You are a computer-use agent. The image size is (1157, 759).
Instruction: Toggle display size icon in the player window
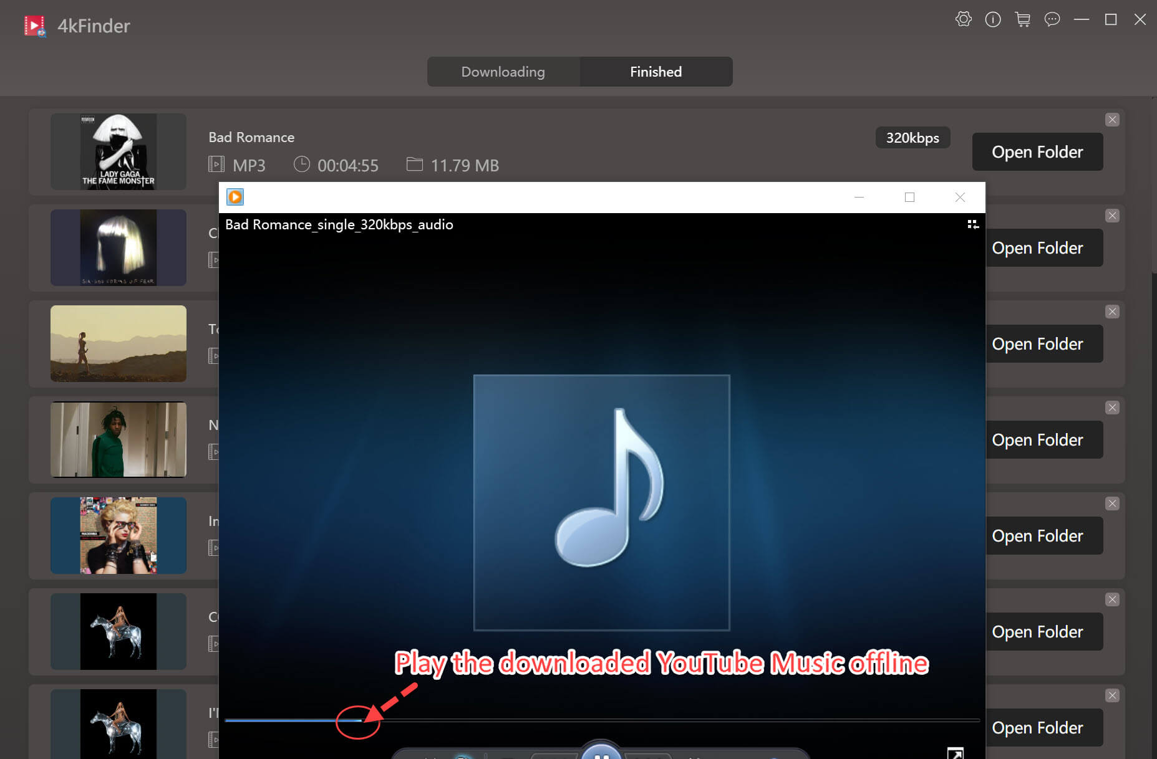point(973,224)
